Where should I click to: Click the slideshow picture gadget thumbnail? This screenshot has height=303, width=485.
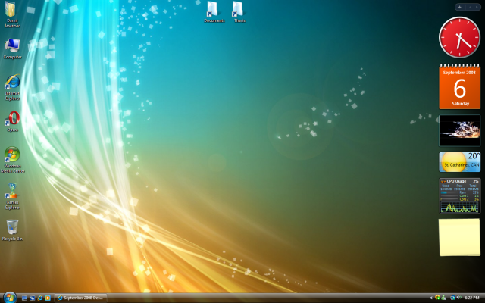click(460, 130)
